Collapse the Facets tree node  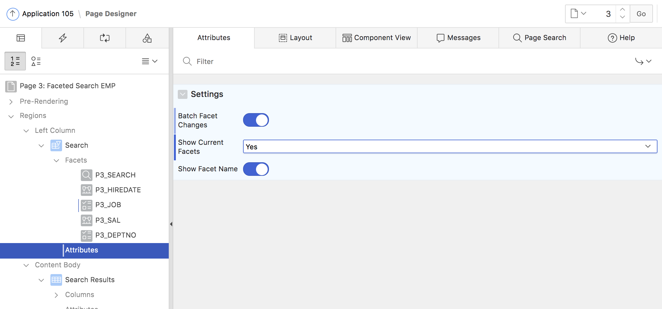[x=57, y=160]
